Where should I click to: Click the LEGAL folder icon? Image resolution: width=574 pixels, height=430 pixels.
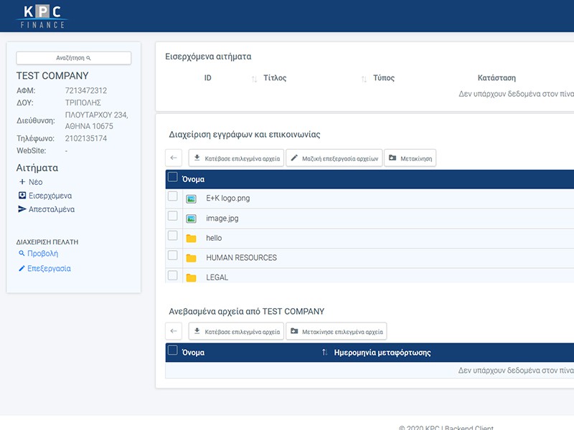coord(191,277)
